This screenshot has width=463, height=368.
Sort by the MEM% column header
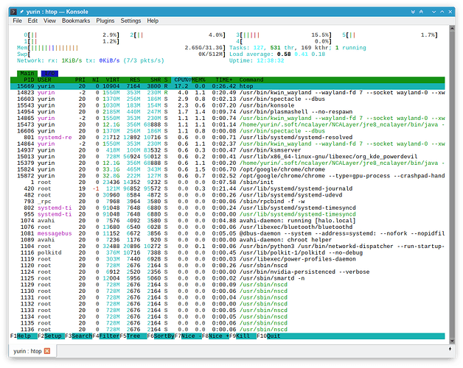pyautogui.click(x=200, y=79)
